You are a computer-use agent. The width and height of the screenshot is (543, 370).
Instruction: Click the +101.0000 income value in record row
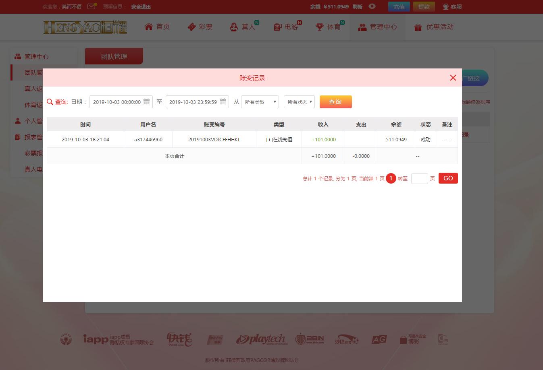323,139
